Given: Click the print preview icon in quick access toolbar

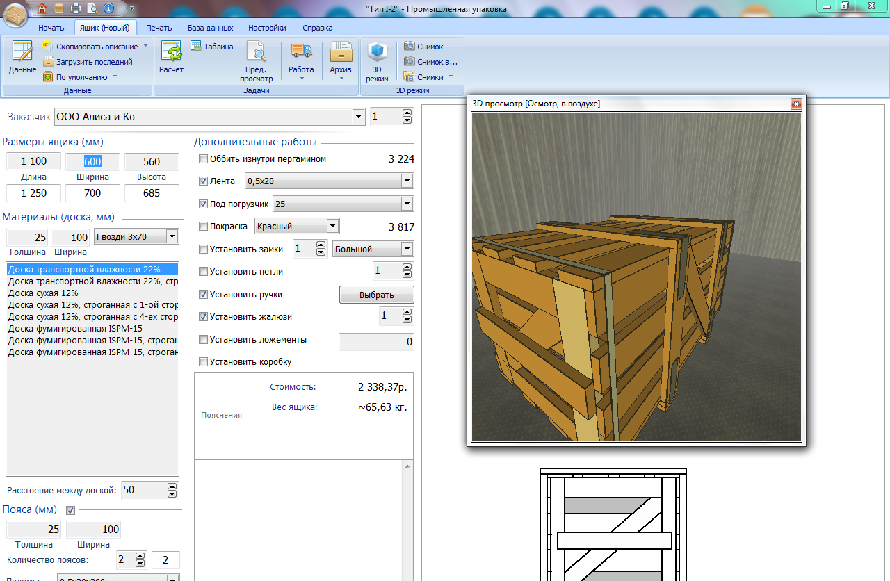Looking at the screenshot, I should (92, 9).
